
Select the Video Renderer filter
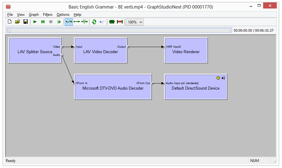tap(186, 50)
